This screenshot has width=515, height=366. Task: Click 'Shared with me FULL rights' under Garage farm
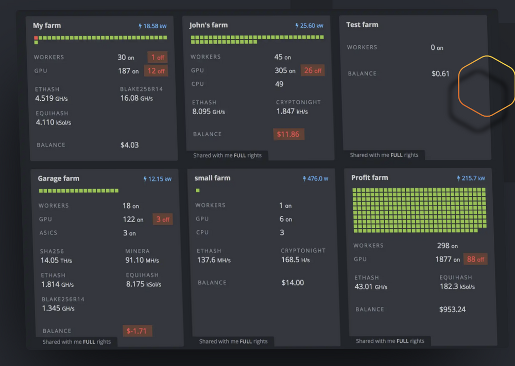point(77,341)
